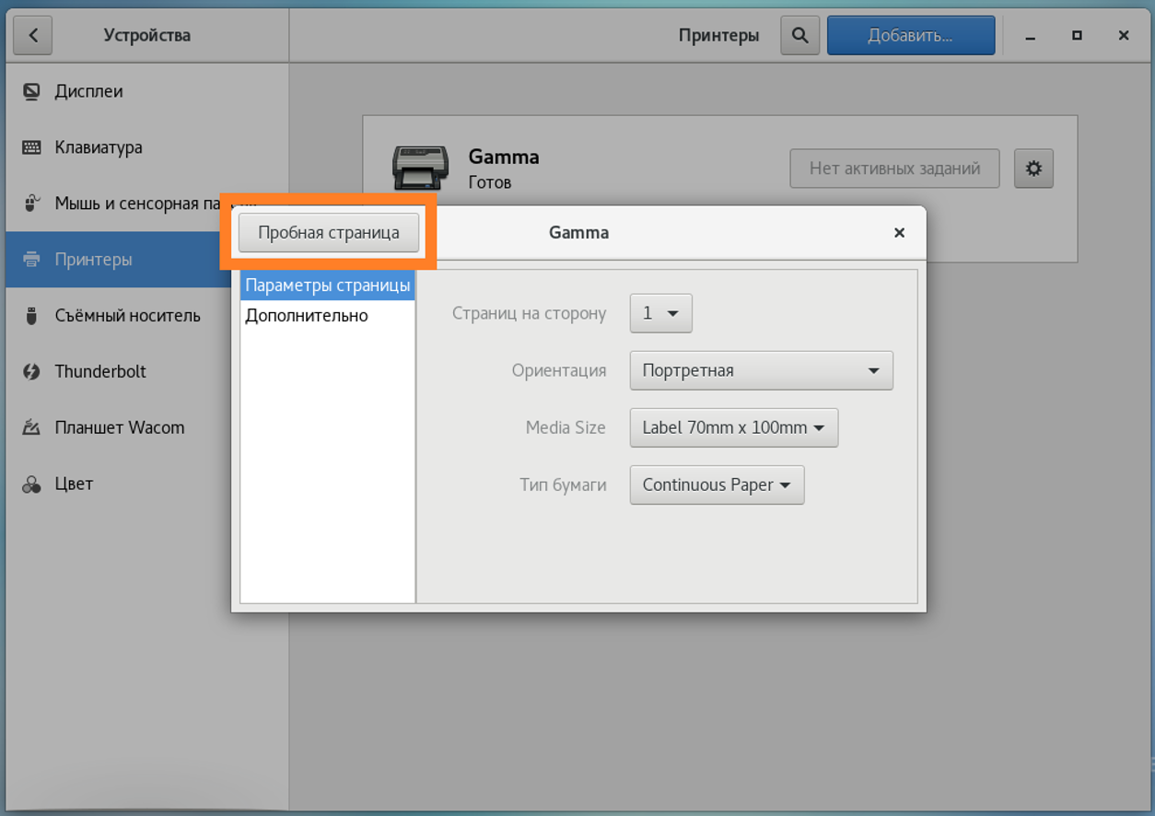This screenshot has width=1155, height=816.
Task: Click the back arrow in Devices header
Action: coord(33,36)
